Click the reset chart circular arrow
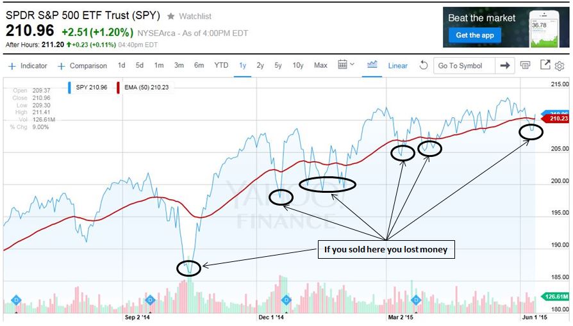Viewport: 573px width, 326px height. [x=423, y=65]
